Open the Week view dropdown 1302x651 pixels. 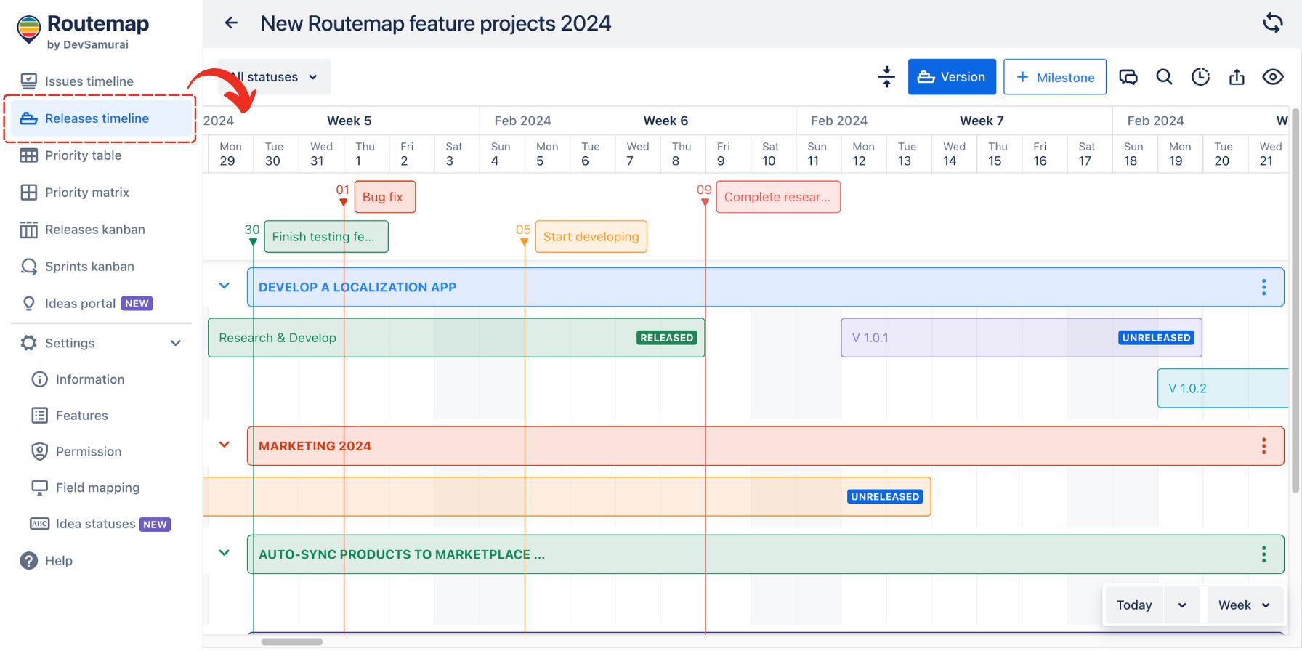[x=1244, y=605]
